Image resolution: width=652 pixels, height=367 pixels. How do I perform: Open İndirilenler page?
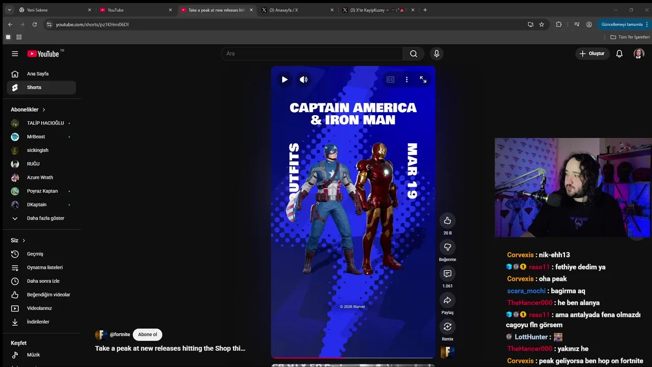(42, 322)
